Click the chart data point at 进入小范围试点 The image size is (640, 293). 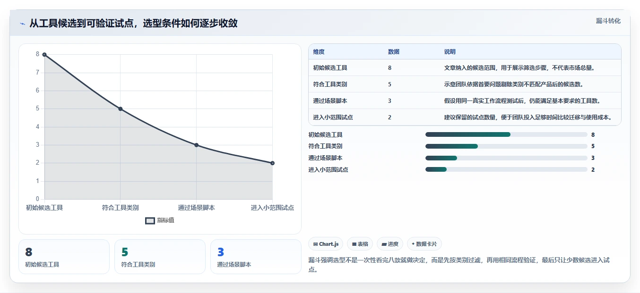click(272, 163)
